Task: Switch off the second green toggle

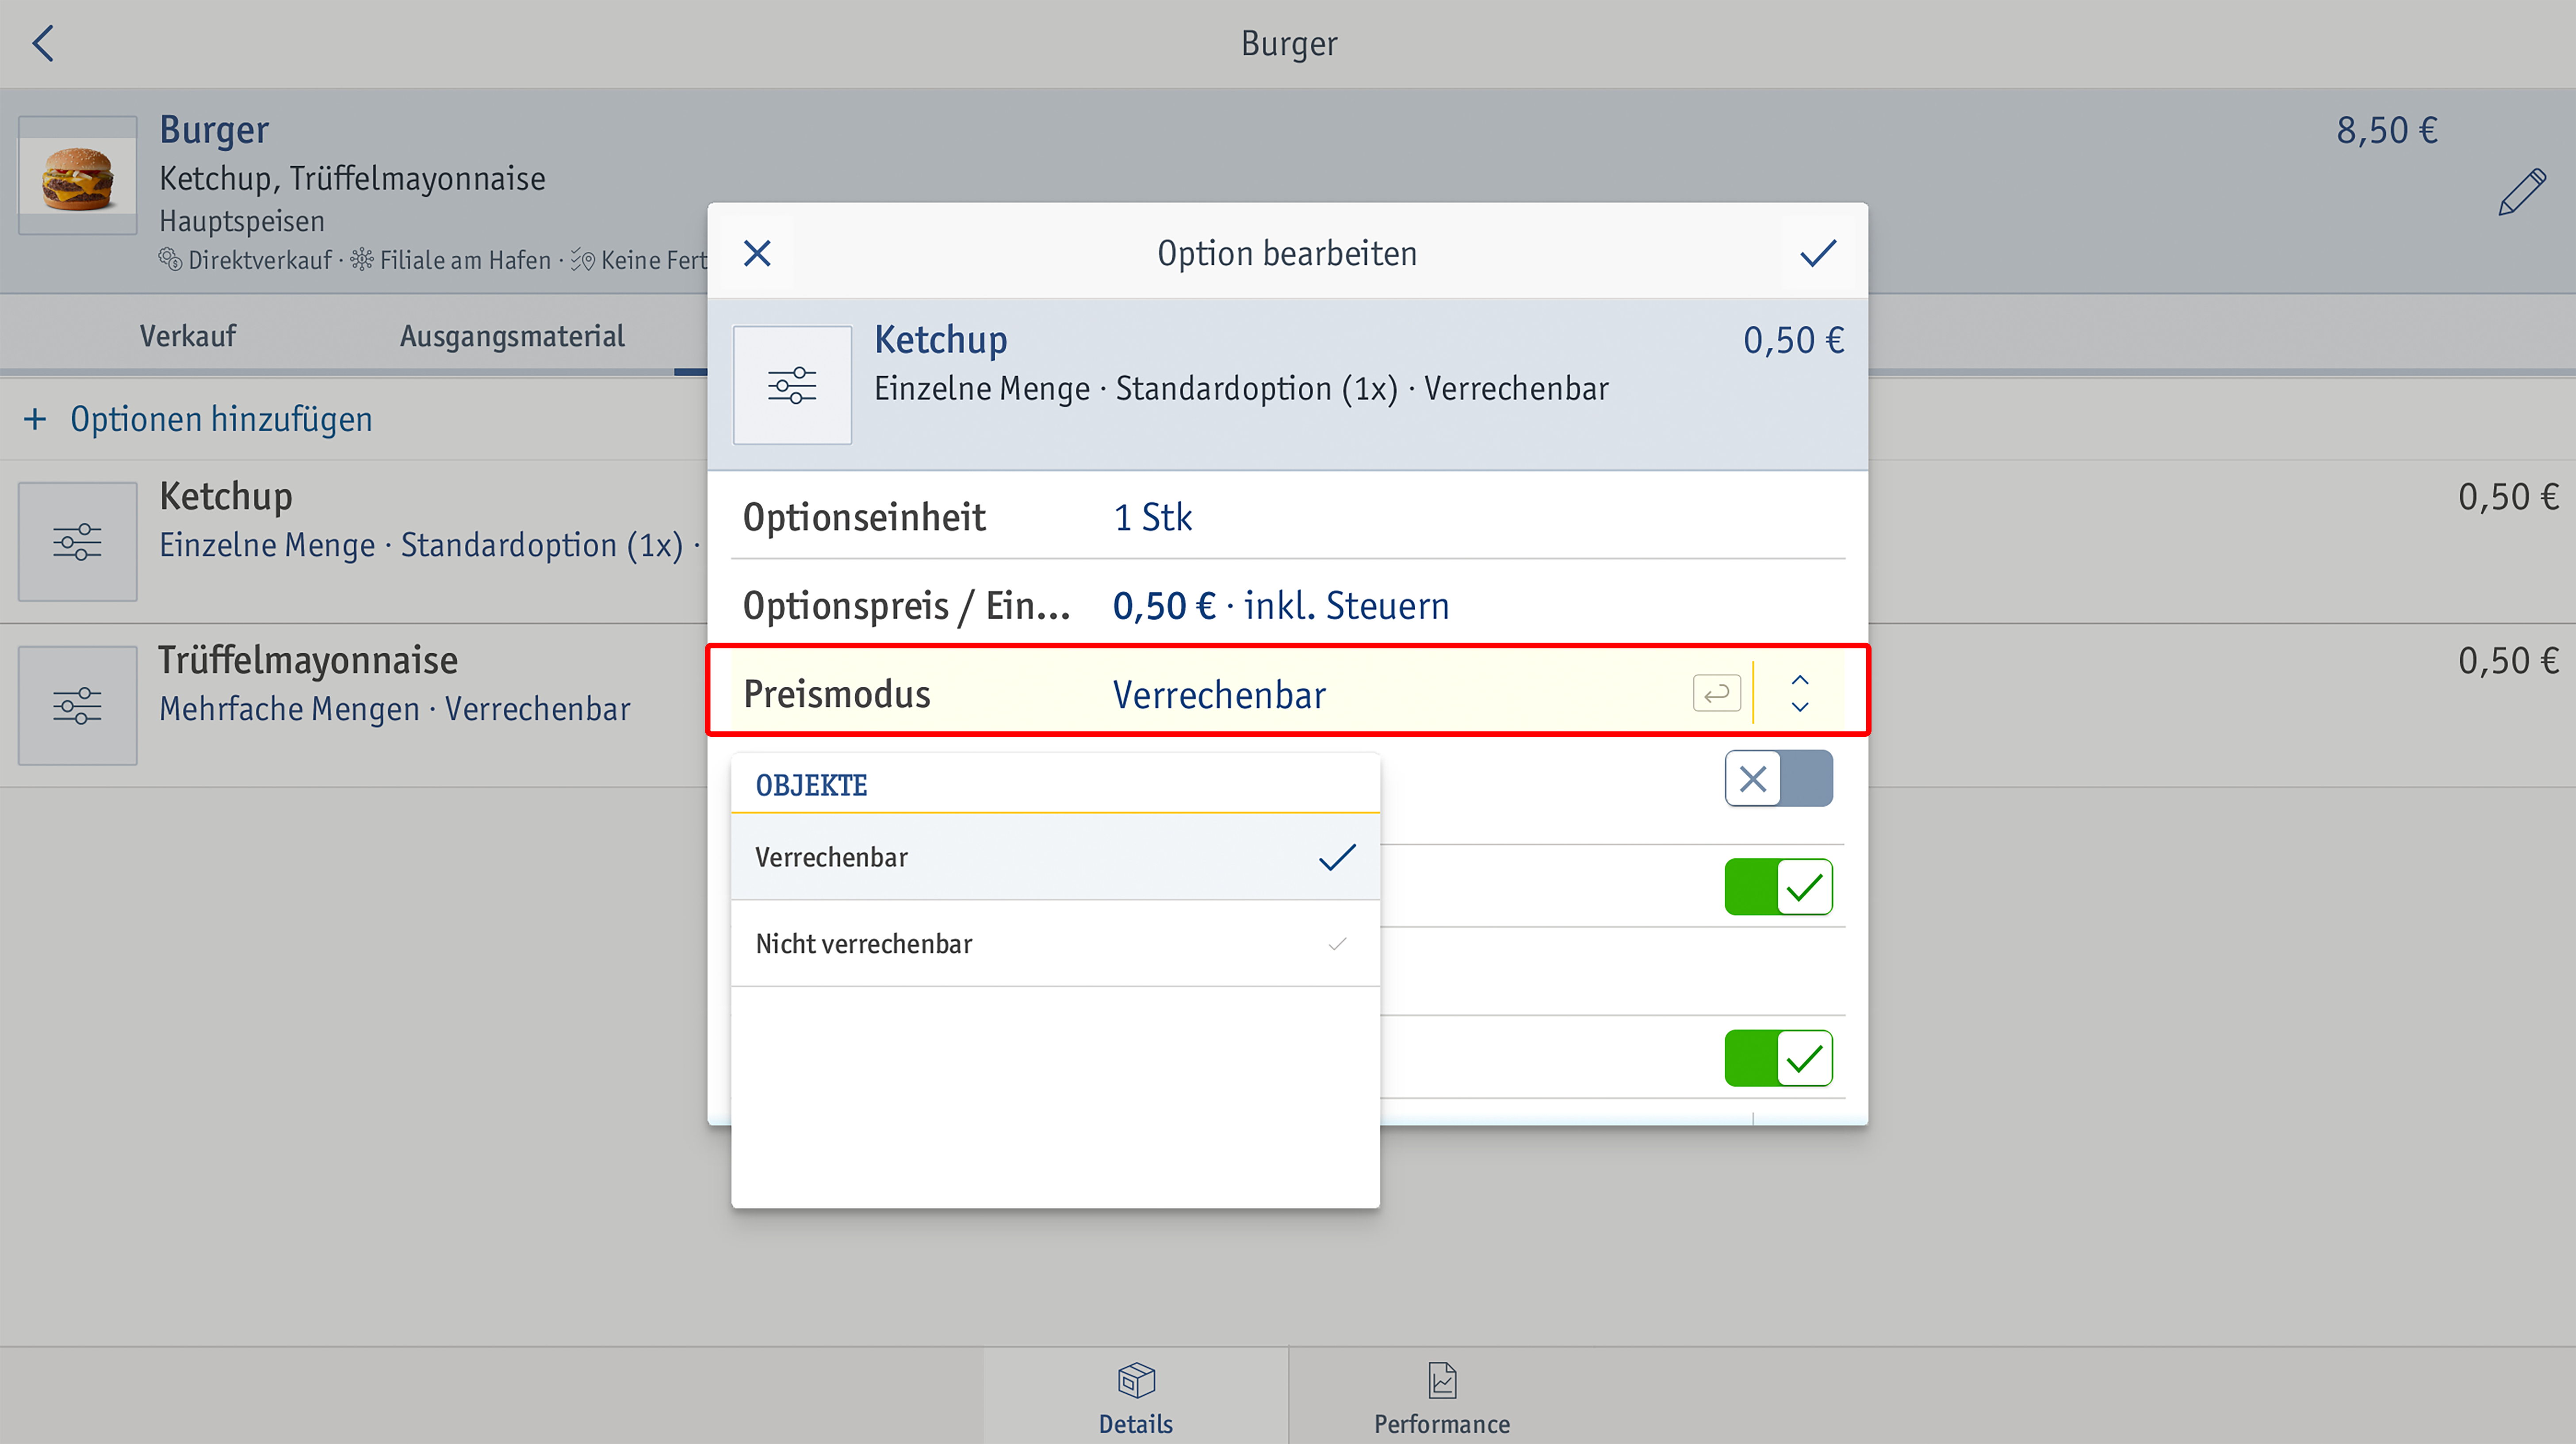Action: click(x=1778, y=1058)
